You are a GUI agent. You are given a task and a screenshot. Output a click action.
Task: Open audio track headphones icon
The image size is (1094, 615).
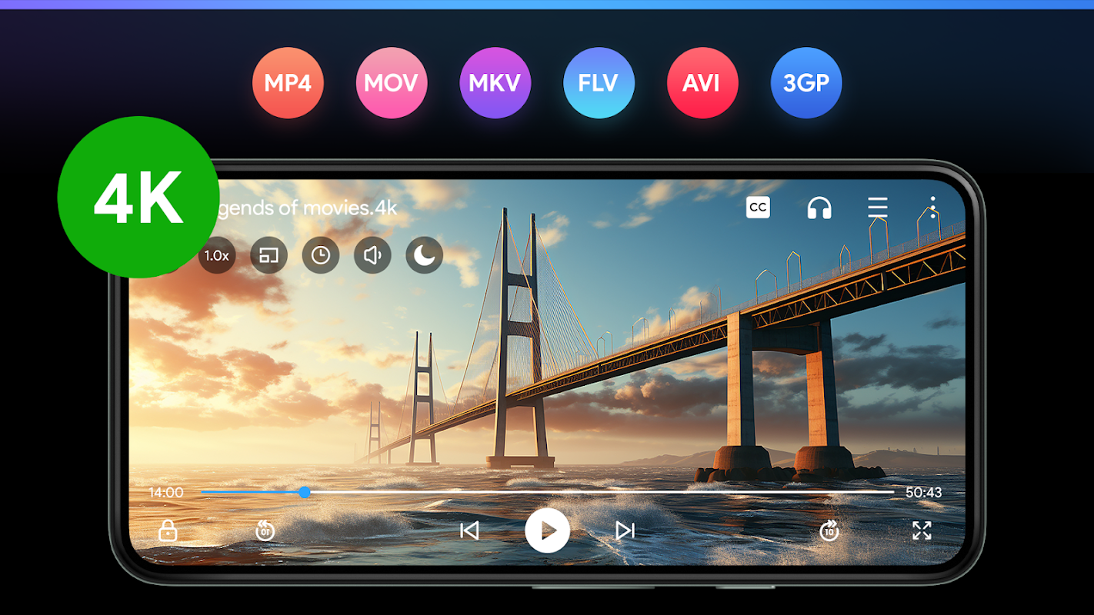(819, 208)
